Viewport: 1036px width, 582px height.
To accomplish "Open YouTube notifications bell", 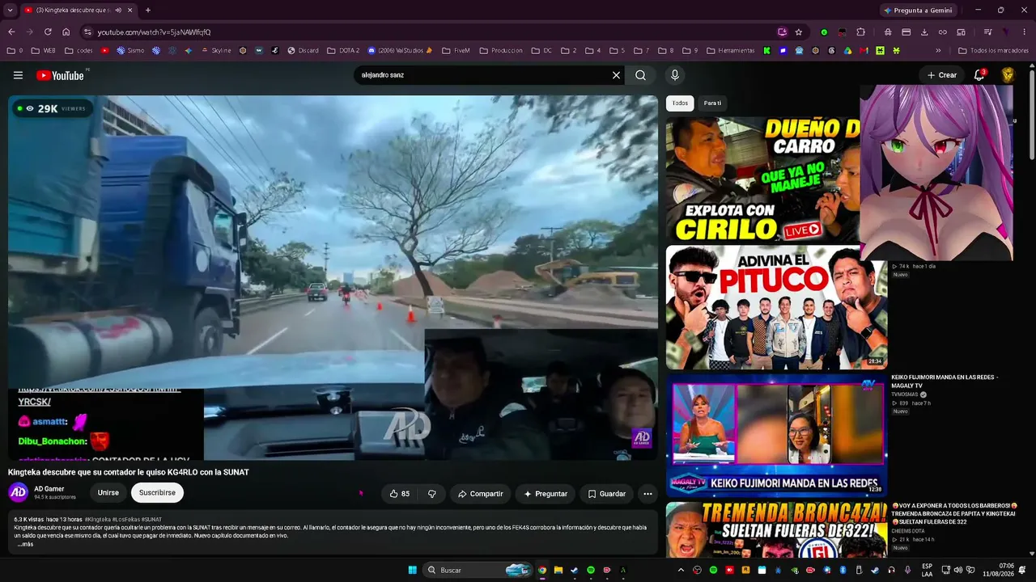I will tap(979, 75).
